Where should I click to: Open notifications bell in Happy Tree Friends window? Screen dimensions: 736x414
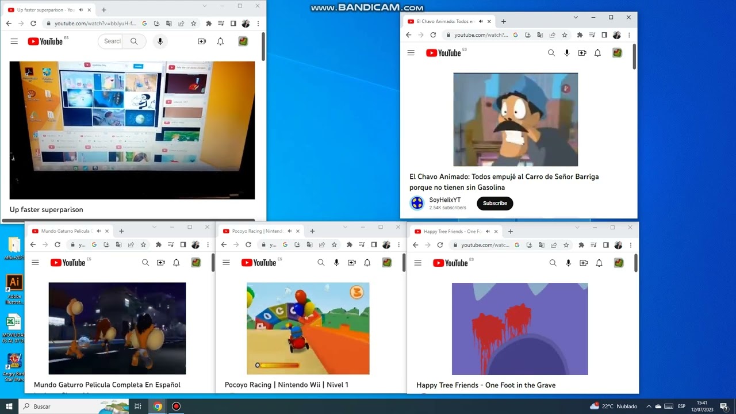(x=599, y=263)
